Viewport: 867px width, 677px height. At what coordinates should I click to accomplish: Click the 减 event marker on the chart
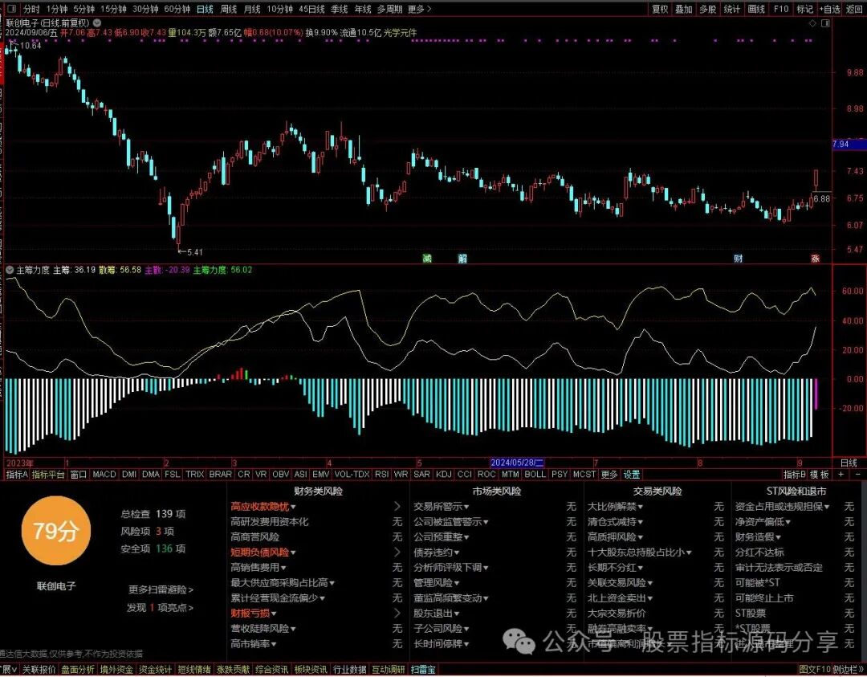[427, 259]
